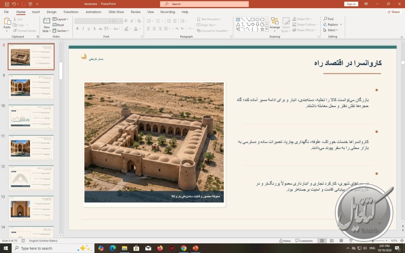Open the Windows Start menu
The width and height of the screenshot is (405, 253).
(6, 248)
